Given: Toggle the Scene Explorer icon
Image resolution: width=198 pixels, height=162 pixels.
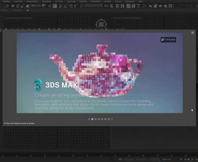Looking at the screenshot, I should point(117,6).
